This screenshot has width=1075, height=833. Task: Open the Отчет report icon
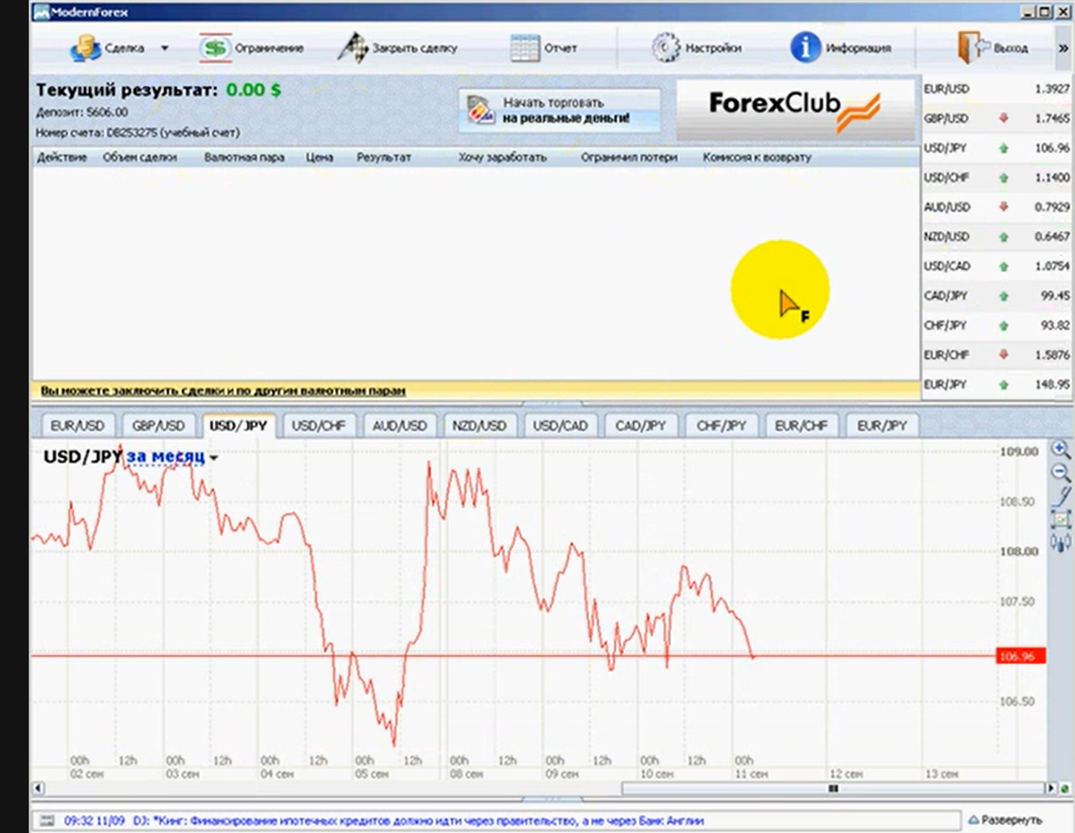(x=525, y=48)
